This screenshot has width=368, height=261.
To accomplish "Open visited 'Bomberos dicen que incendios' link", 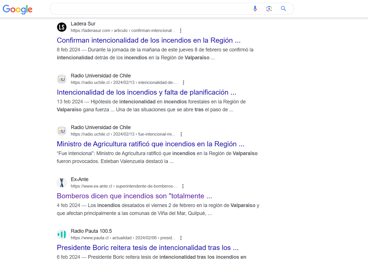I will 135,196.
